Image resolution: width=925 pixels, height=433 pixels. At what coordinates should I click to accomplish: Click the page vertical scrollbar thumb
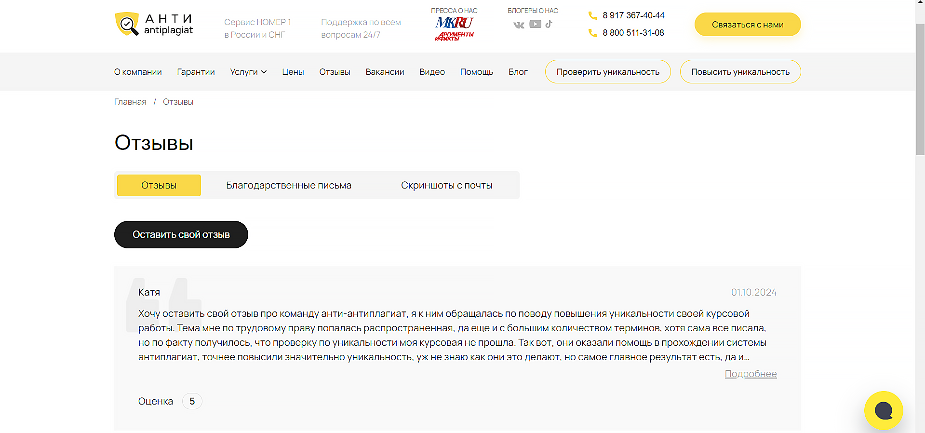(x=920, y=89)
